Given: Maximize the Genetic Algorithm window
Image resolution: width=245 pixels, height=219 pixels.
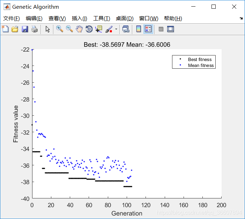Looking at the screenshot, I should pyautogui.click(x=214, y=7).
